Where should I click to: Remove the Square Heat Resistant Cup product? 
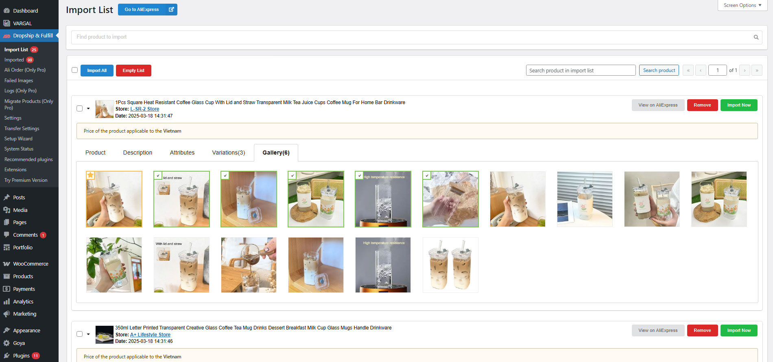pos(702,105)
